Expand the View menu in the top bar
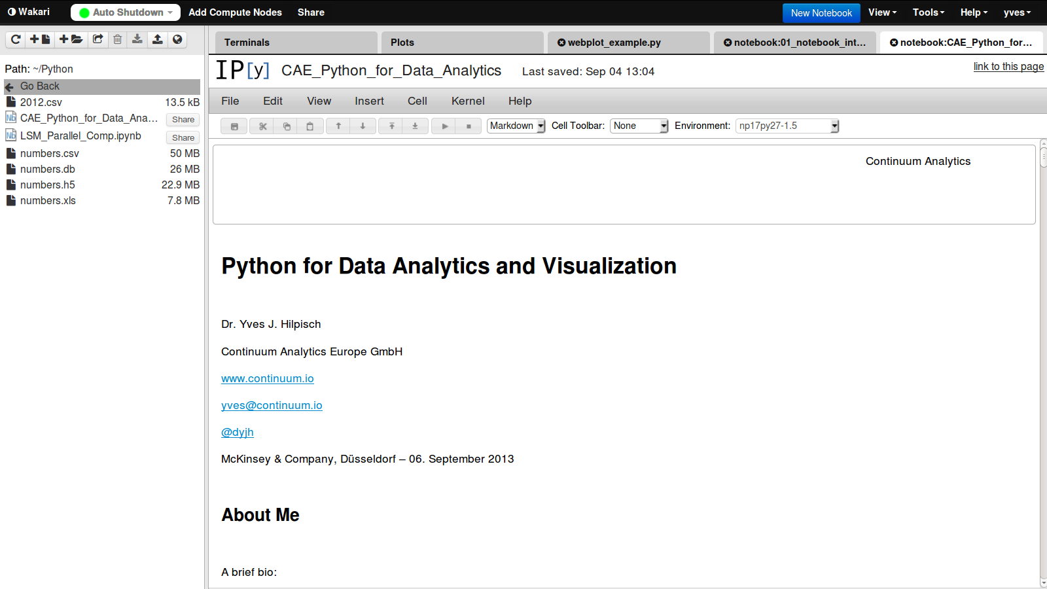 pos(882,12)
